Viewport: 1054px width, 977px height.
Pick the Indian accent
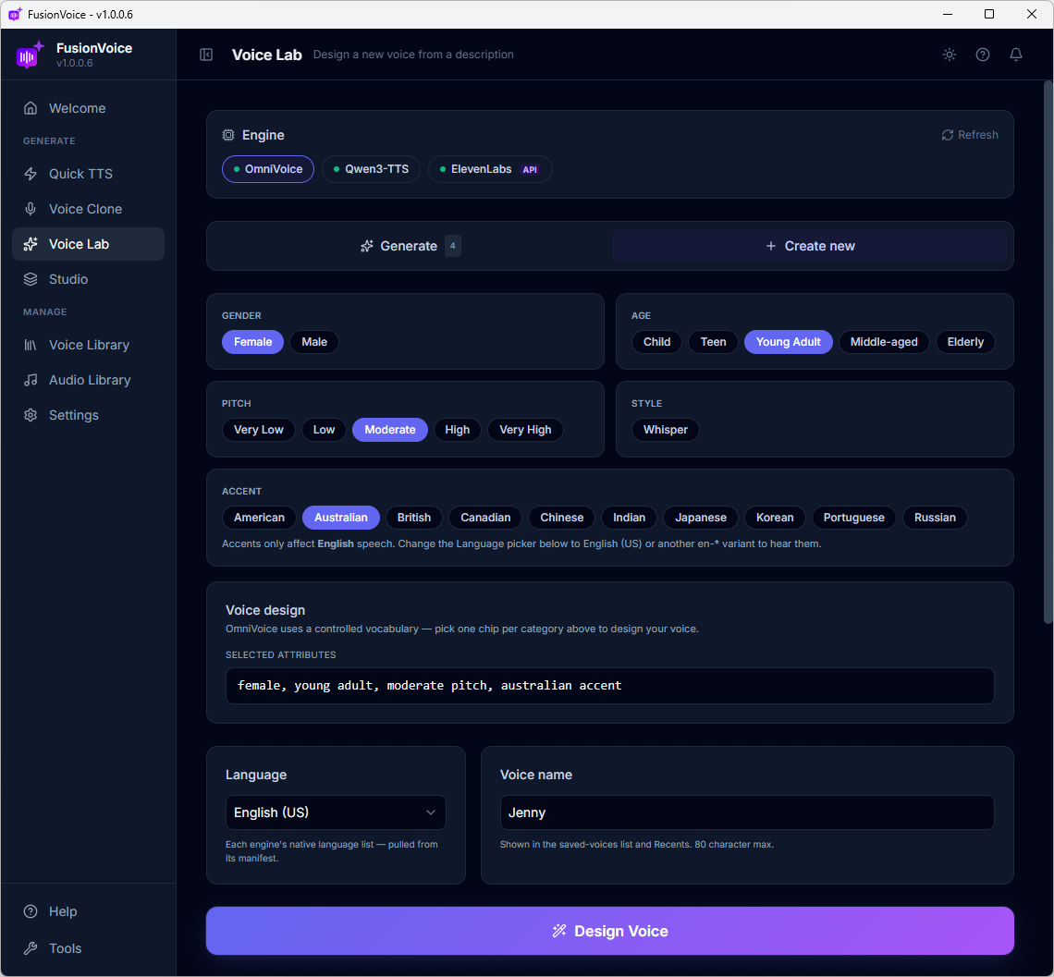point(630,518)
